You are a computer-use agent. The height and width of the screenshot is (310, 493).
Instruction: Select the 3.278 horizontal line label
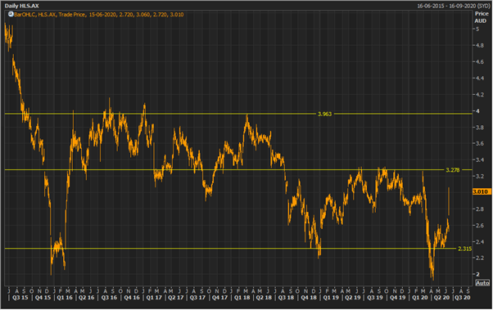point(453,170)
